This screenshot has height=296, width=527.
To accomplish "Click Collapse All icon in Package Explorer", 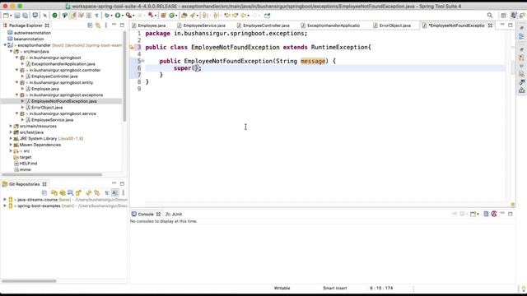I will coord(90,25).
